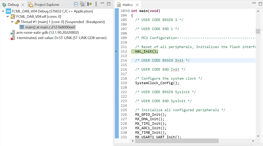Click editor horizontal scrollbar thumb
The image size is (263, 146).
click(x=177, y=141)
